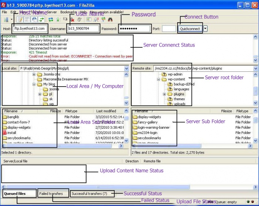The height and width of the screenshot is (206, 259).
Task: Toggle the remote directory tree icon
Action: click(x=34, y=20)
